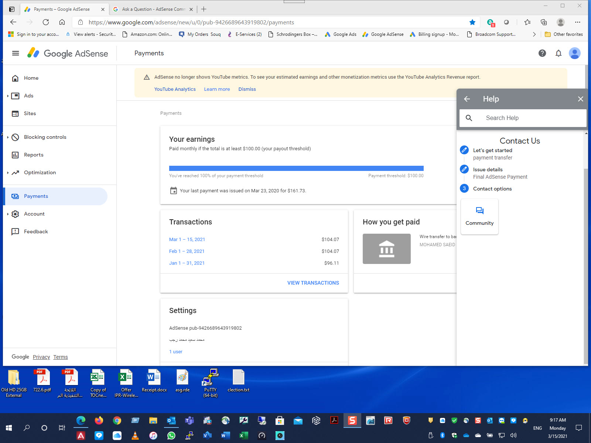Screen dimensions: 591x443
Task: Open Firefox from the taskbar
Action: tap(99, 420)
